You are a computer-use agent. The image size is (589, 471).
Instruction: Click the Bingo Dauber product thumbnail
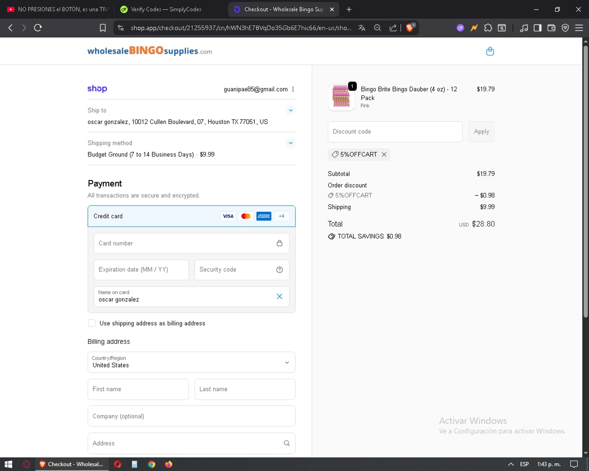click(x=341, y=97)
